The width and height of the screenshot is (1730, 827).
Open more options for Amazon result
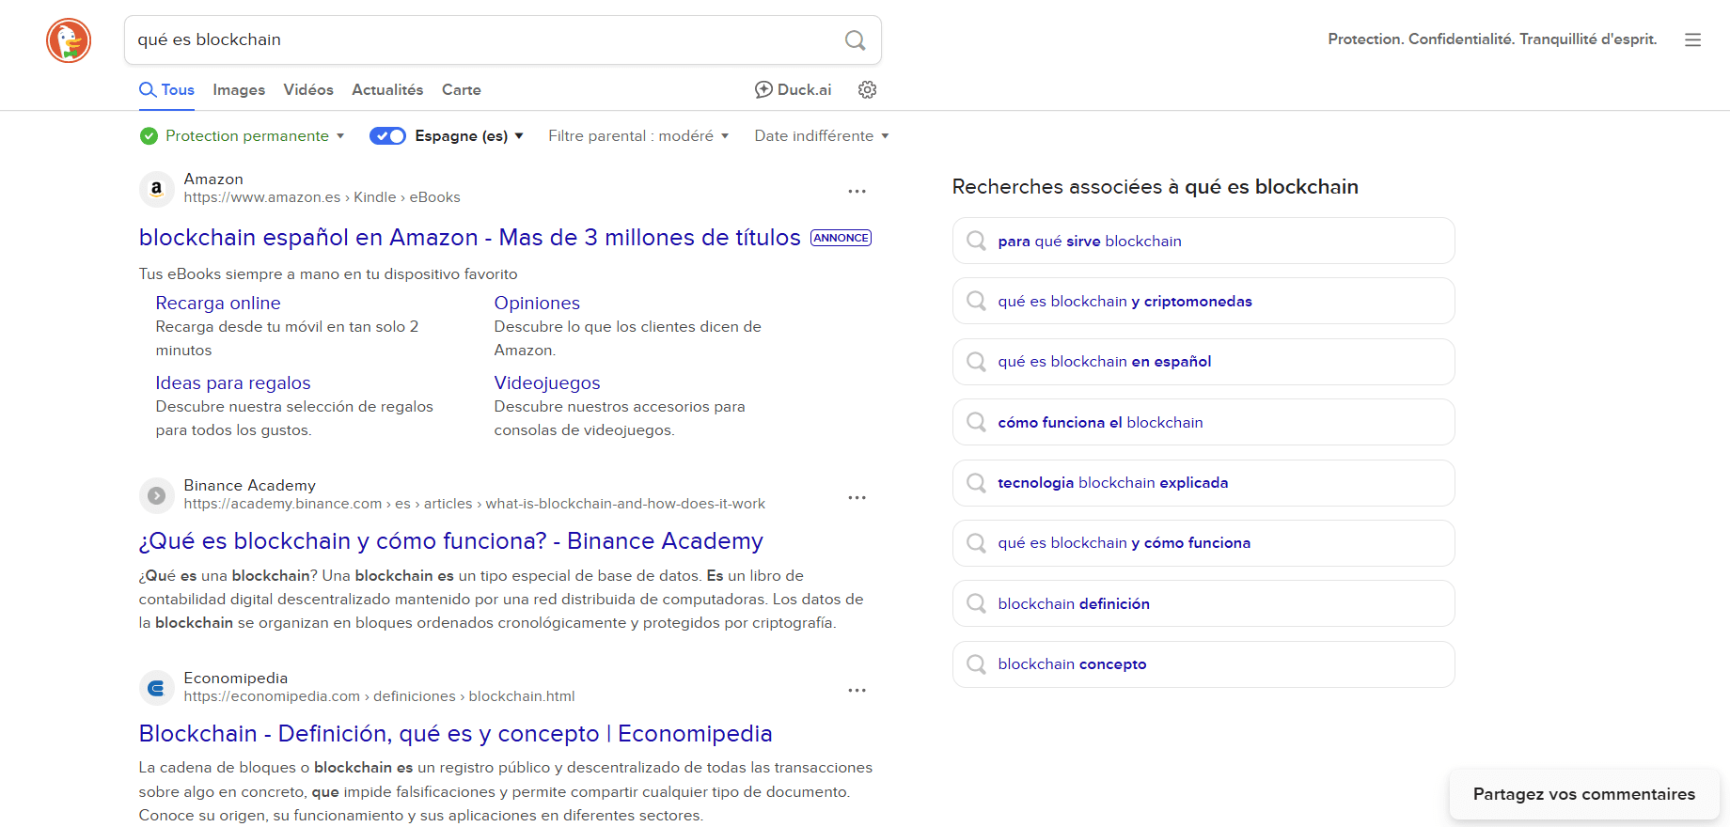coord(857,191)
